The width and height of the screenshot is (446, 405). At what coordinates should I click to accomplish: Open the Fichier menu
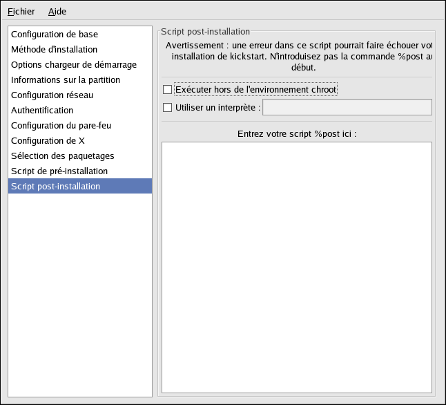pyautogui.click(x=21, y=11)
